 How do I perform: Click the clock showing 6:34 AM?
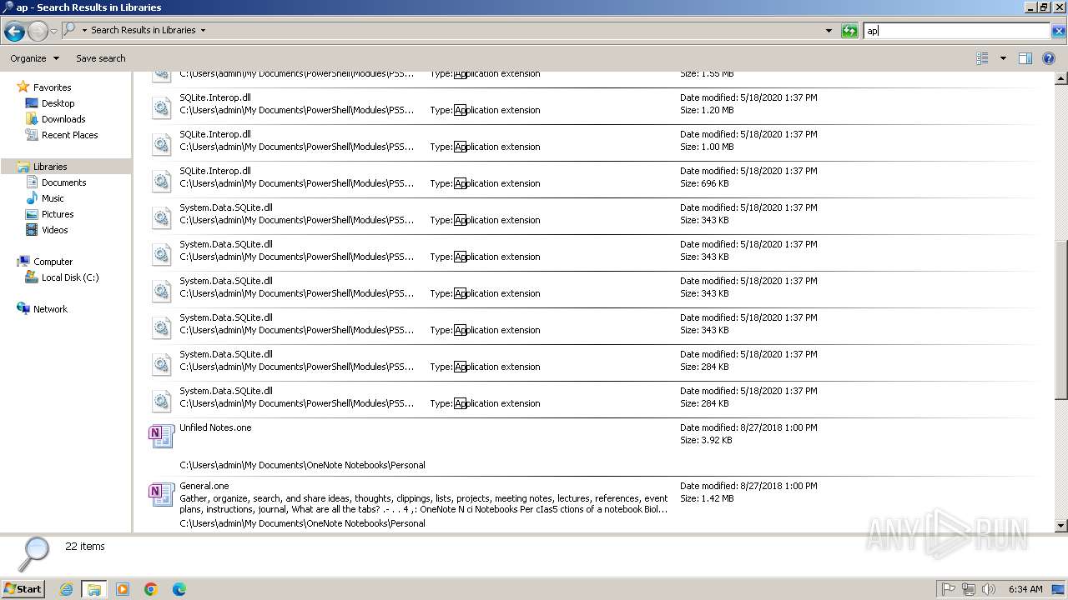[1025, 589]
